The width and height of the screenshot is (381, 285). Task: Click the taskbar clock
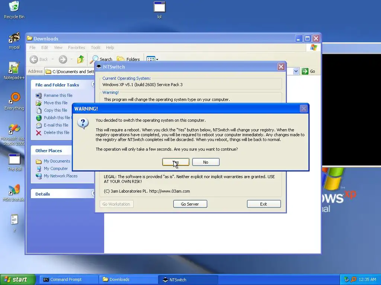(367, 280)
